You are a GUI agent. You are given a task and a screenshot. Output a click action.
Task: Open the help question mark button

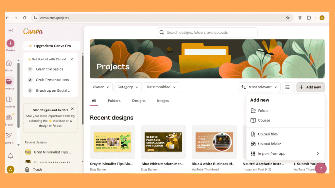coord(321,168)
